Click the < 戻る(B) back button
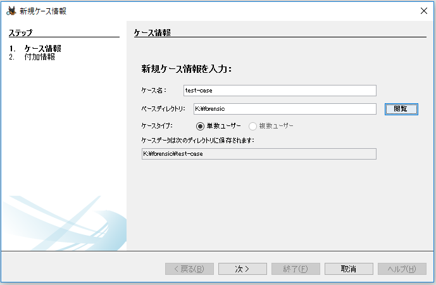 189,269
